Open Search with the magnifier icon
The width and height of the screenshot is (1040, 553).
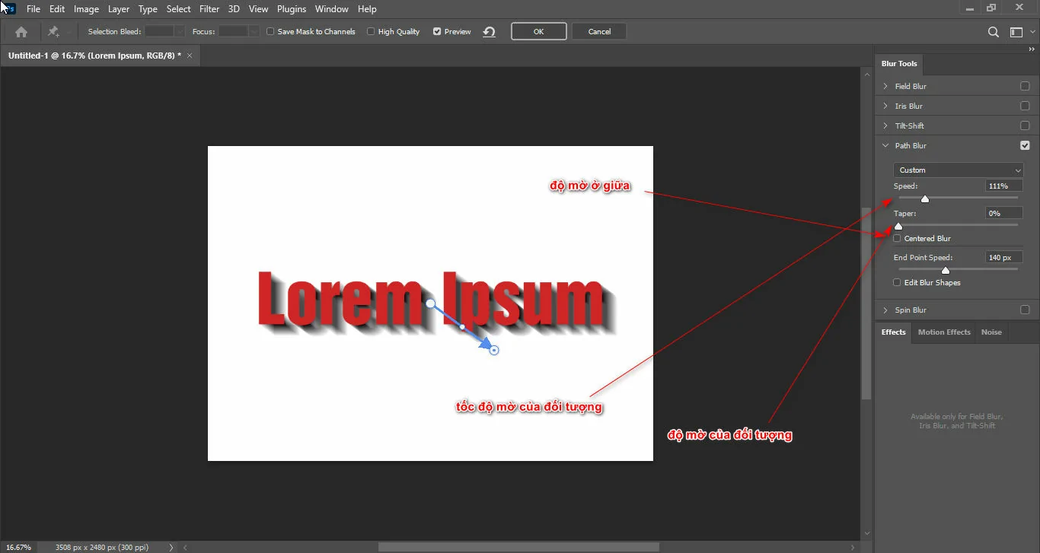[993, 32]
